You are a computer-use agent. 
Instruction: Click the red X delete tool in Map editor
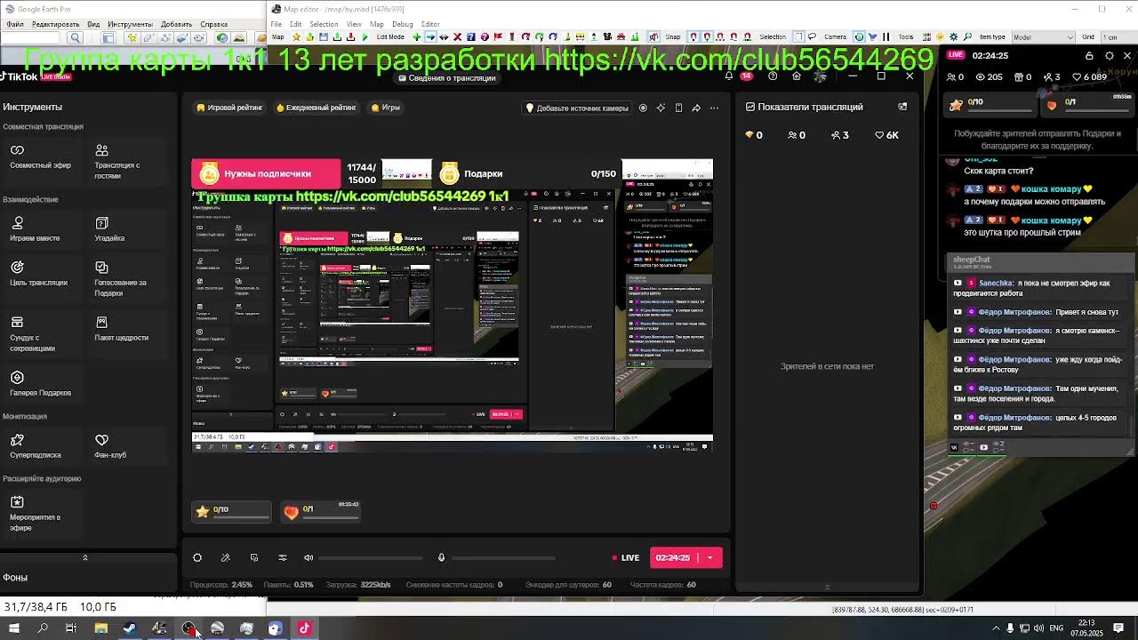[458, 37]
